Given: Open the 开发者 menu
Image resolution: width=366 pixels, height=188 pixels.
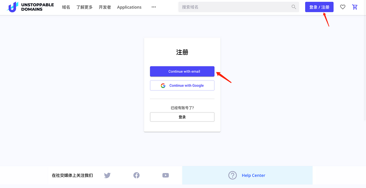Looking at the screenshot, I should pyautogui.click(x=105, y=7).
